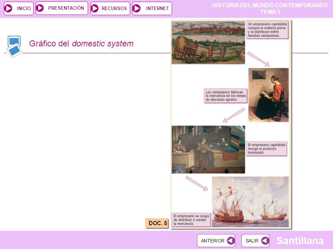Image resolution: width=333 pixels, height=249 pixels.
Task: Click the play arrow icon beside INICIO
Action: (x=8, y=8)
